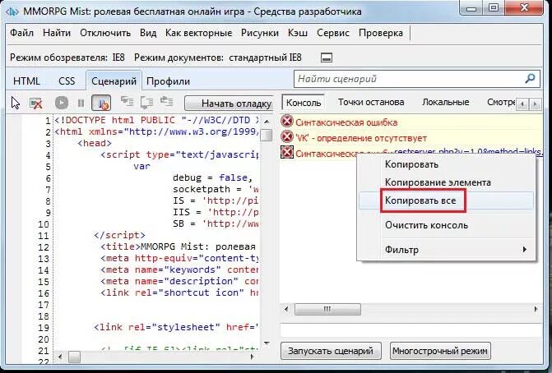
Task: Choose Копирование элемента in the context menu
Action: tap(447, 182)
